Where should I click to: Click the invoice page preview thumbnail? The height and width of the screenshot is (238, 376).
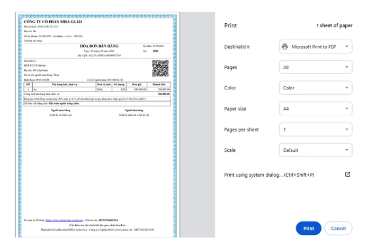coord(97,125)
